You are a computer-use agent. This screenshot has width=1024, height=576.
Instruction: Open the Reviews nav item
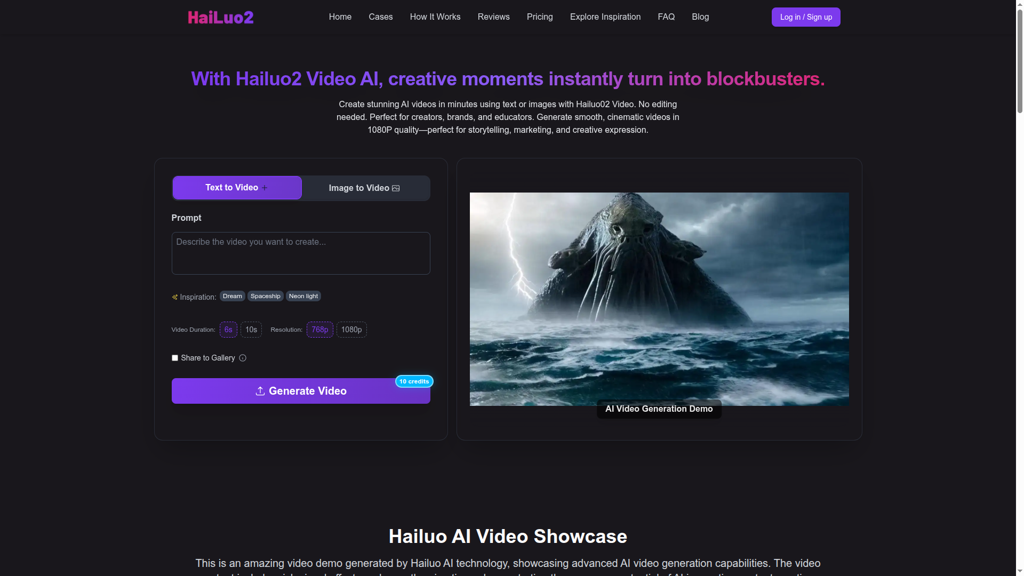pos(494,17)
